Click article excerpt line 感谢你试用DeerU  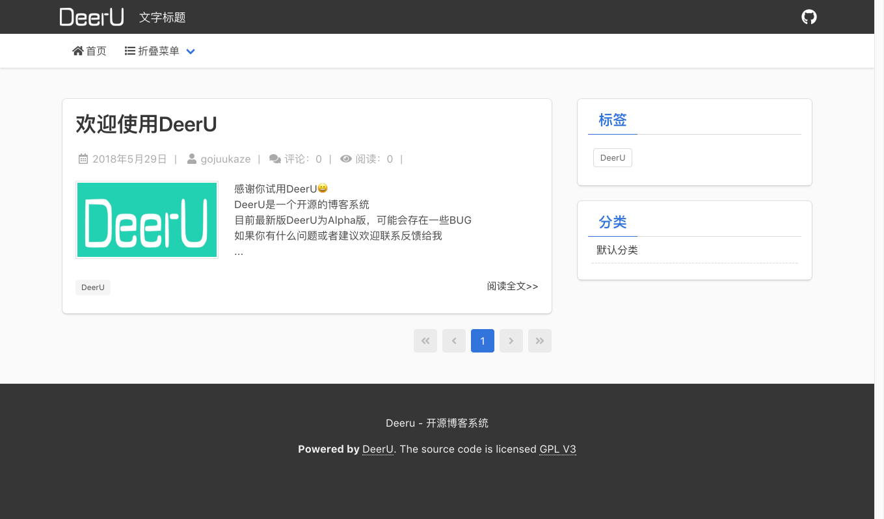point(281,189)
